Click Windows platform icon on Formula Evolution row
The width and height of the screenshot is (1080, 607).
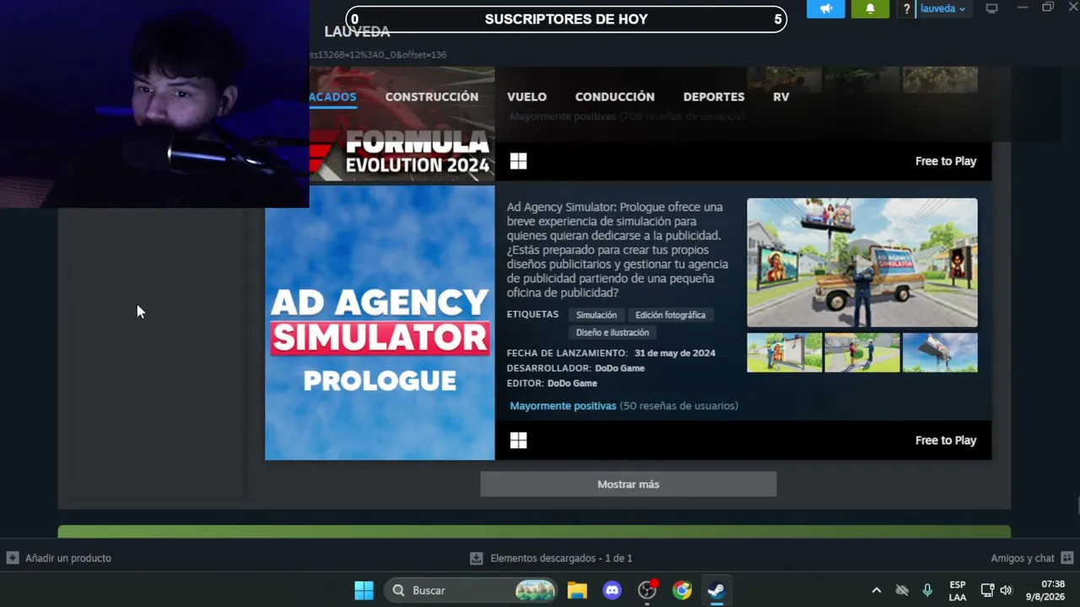click(x=518, y=162)
